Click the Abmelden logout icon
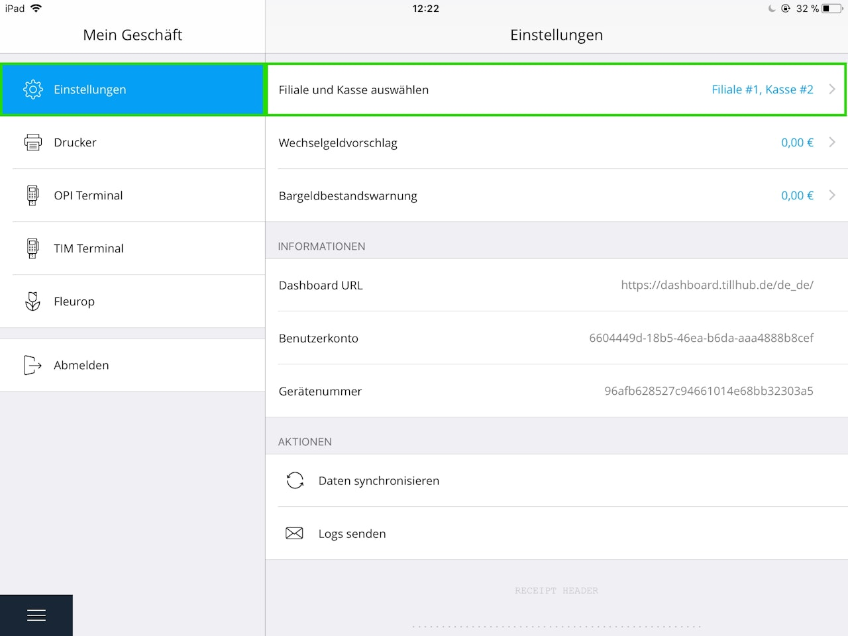Screen dimensions: 848x636 coord(32,365)
